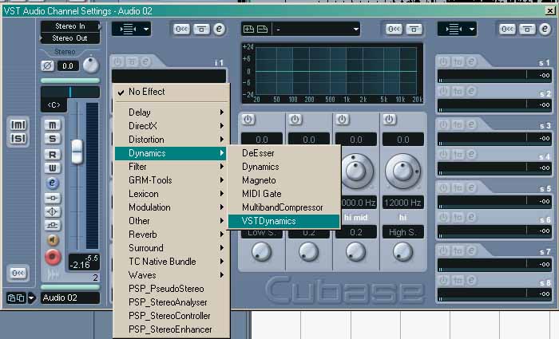Select the MIDI Gate plugin
559x339 pixels.
click(x=283, y=194)
